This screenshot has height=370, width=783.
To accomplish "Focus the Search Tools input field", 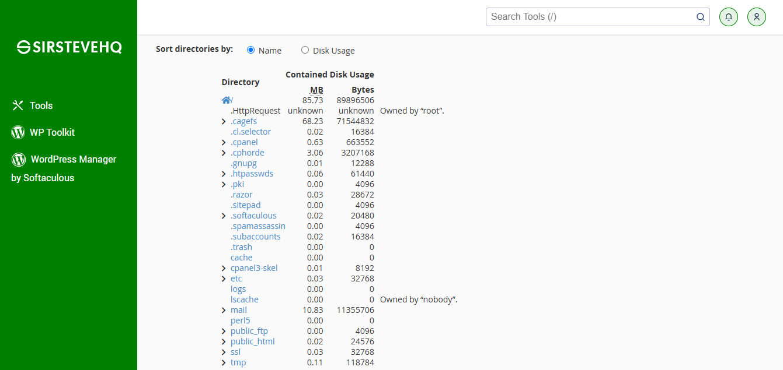I will [592, 17].
